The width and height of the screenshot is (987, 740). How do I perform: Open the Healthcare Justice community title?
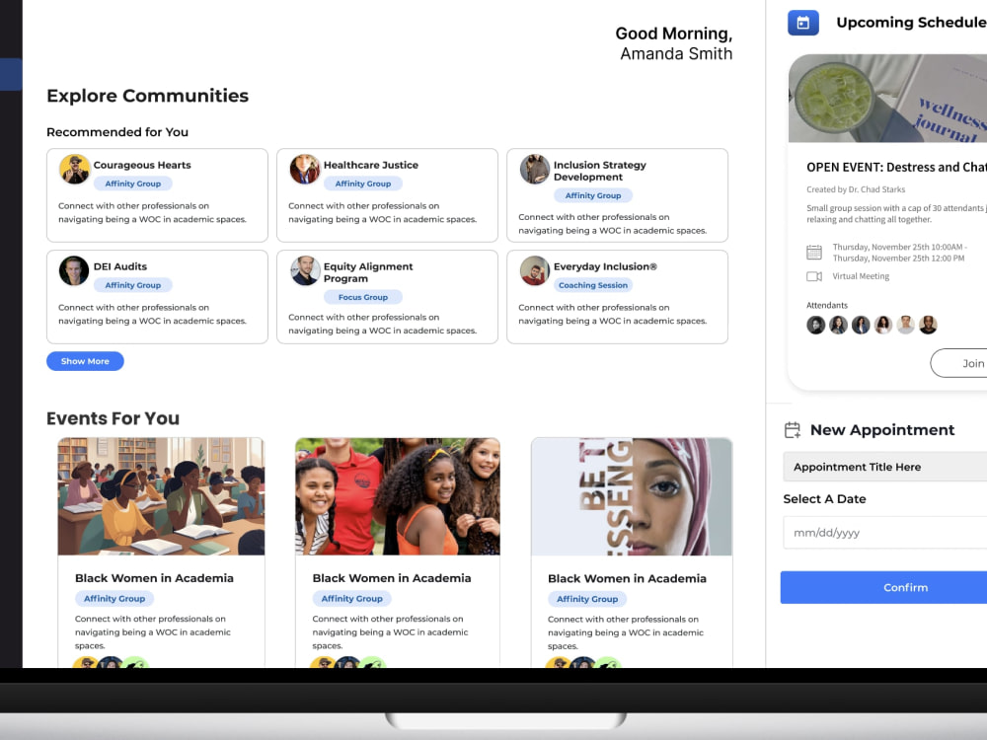coord(371,165)
